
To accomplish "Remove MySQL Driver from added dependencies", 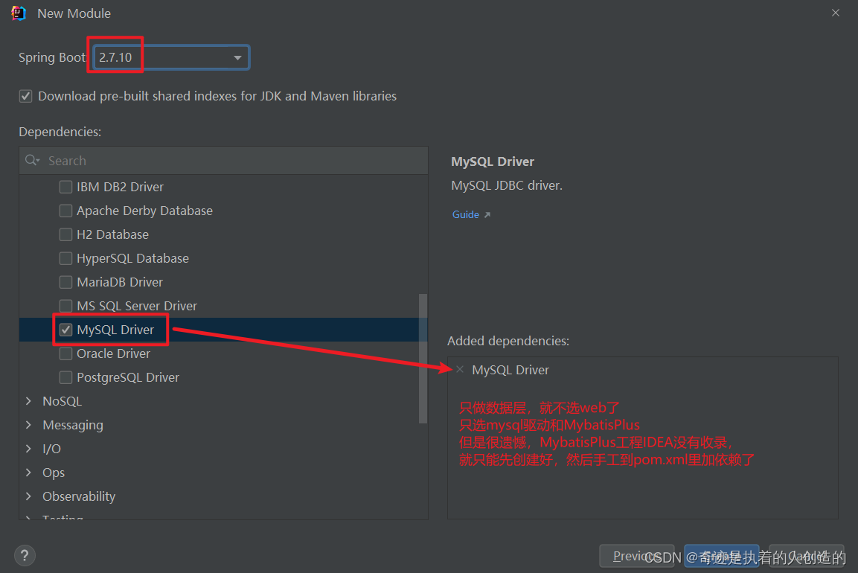I will pyautogui.click(x=460, y=369).
